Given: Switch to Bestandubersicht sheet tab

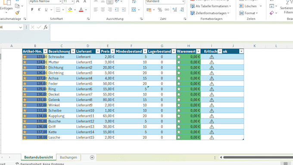Looking at the screenshot, I should click(38, 157).
